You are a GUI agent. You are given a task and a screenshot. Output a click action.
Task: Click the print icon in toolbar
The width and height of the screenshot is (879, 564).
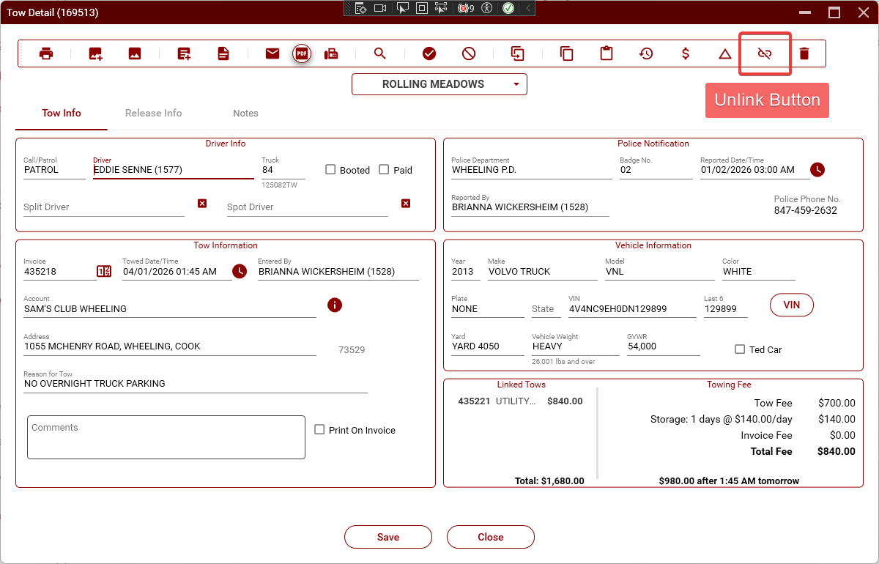(x=46, y=53)
